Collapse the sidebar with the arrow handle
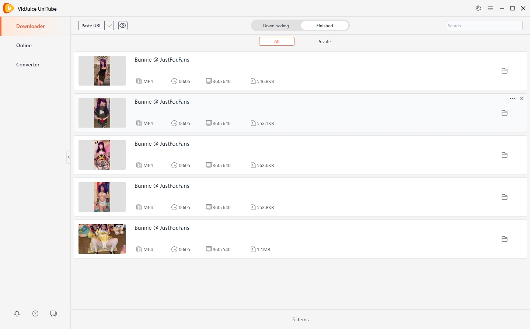This screenshot has width=530, height=329. [x=69, y=157]
